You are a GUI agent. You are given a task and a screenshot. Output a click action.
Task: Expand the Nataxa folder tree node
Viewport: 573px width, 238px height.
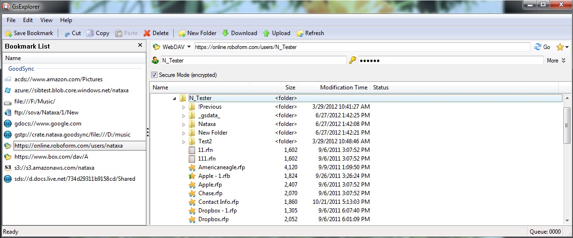pyautogui.click(x=183, y=124)
